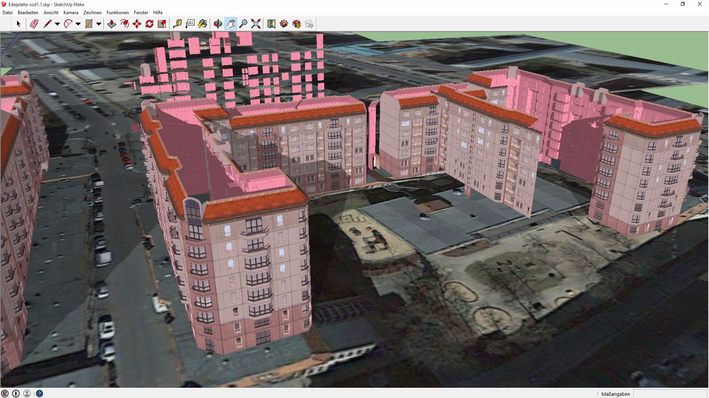Image resolution: width=709 pixels, height=398 pixels.
Task: Select the Scale tool
Action: coord(162,24)
